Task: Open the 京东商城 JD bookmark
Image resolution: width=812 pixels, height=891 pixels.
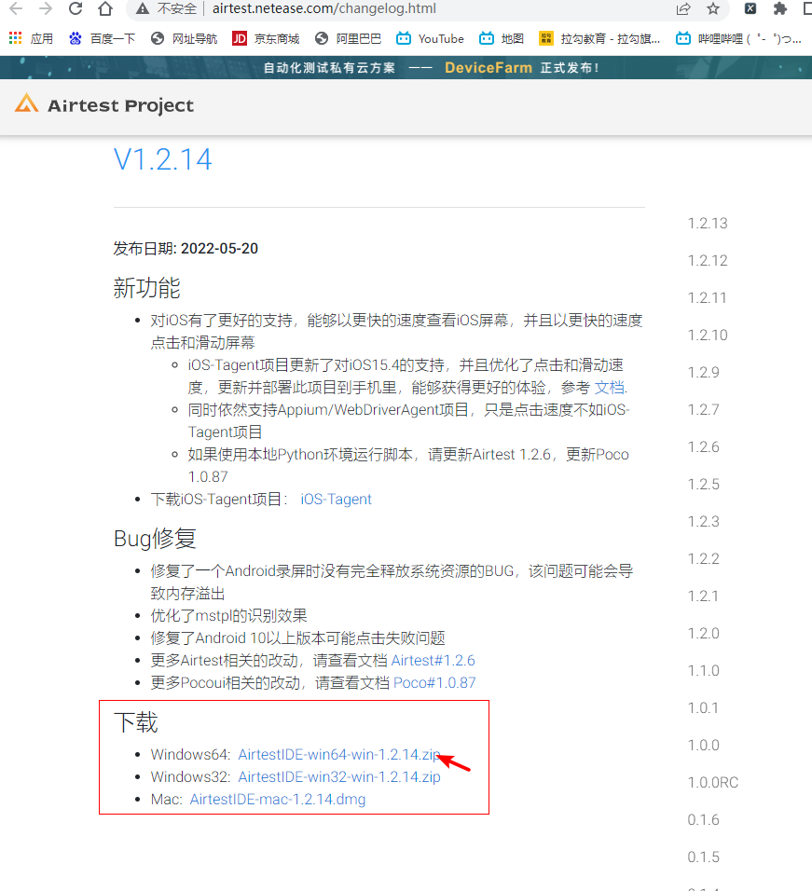Action: pyautogui.click(x=266, y=38)
